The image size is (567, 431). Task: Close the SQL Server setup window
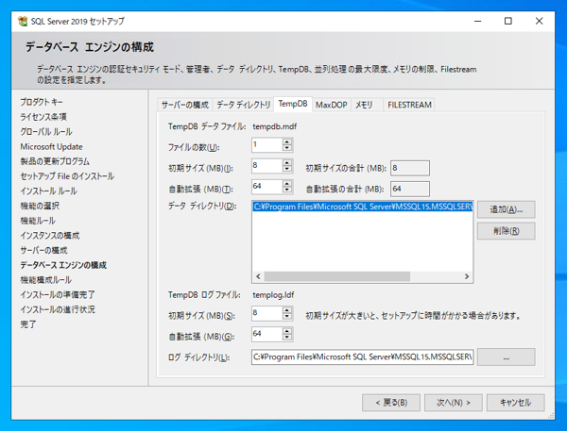click(540, 22)
